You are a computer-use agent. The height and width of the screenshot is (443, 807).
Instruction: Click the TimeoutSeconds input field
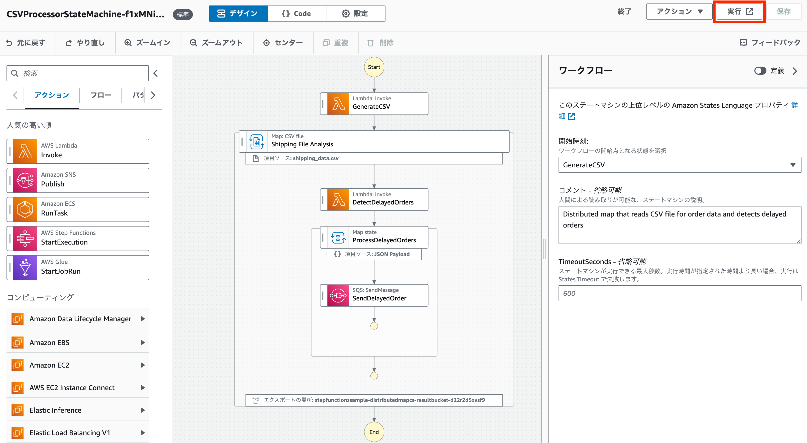pyautogui.click(x=680, y=293)
